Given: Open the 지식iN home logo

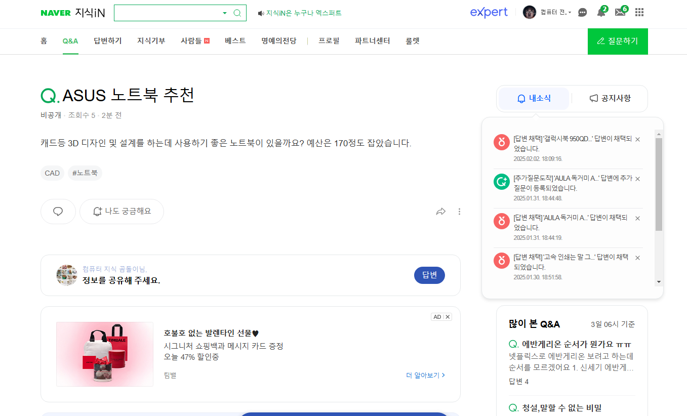Looking at the screenshot, I should click(x=90, y=13).
